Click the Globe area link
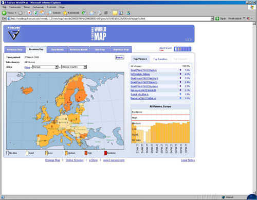 click(x=27, y=67)
